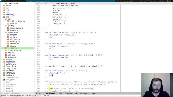Image resolution: width=173 pixels, height=97 pixels.
Task: Open energy.dat in the tree
Action: pos(11,84)
